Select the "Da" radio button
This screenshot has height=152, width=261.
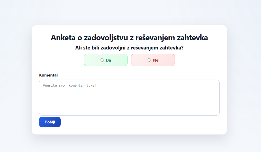pos(102,60)
